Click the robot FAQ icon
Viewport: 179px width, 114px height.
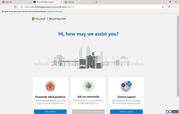(x=50, y=86)
